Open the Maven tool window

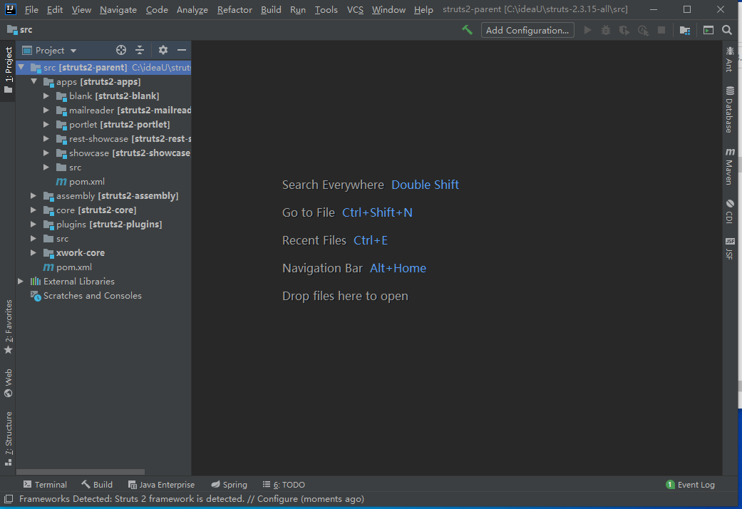pos(730,165)
